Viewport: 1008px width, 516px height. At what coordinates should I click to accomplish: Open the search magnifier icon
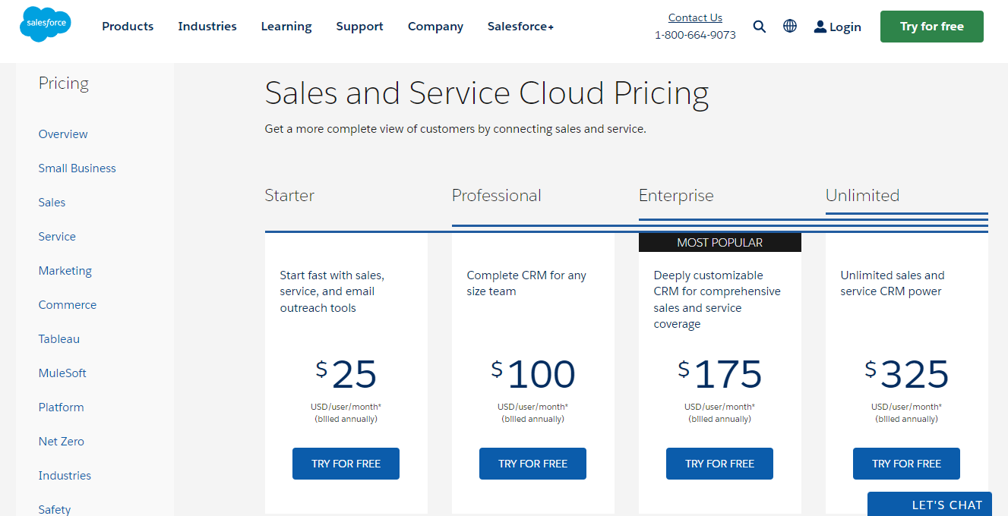pyautogui.click(x=760, y=27)
